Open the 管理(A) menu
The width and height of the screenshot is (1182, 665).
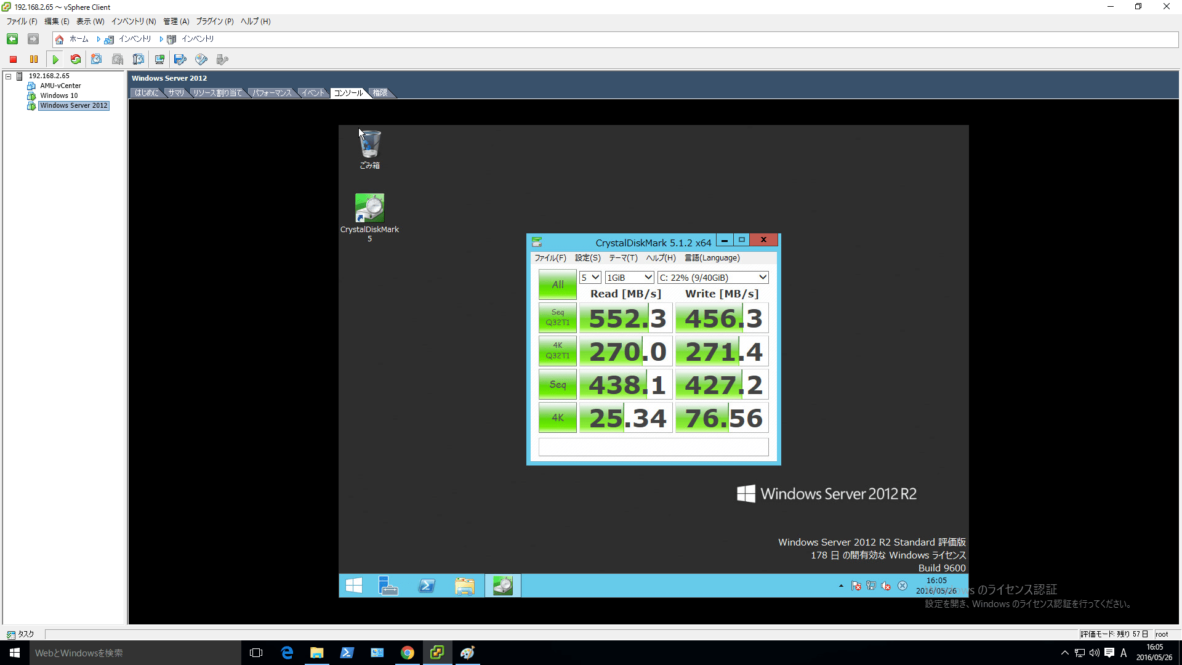pos(176,22)
